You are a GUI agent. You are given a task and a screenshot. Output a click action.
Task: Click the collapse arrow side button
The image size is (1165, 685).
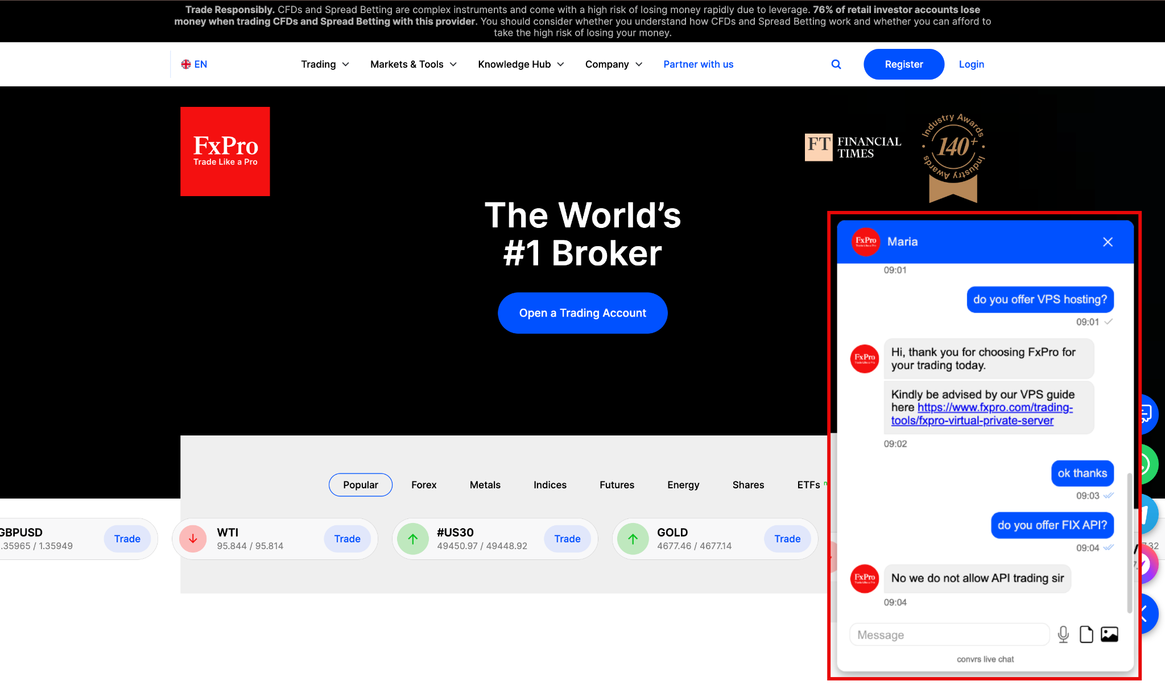[1149, 614]
